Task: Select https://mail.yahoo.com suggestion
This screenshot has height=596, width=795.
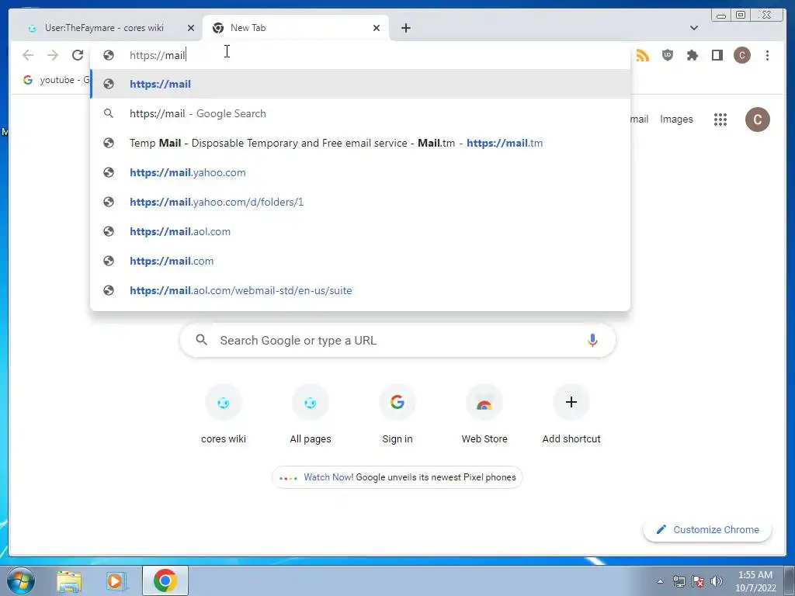Action: pos(360,172)
